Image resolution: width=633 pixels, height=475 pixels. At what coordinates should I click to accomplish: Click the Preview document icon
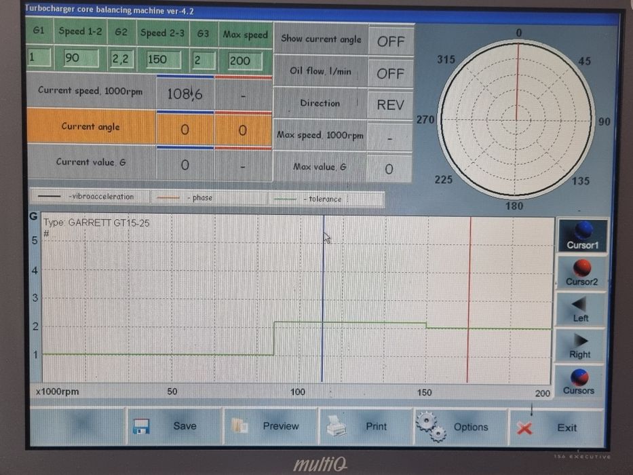click(239, 427)
